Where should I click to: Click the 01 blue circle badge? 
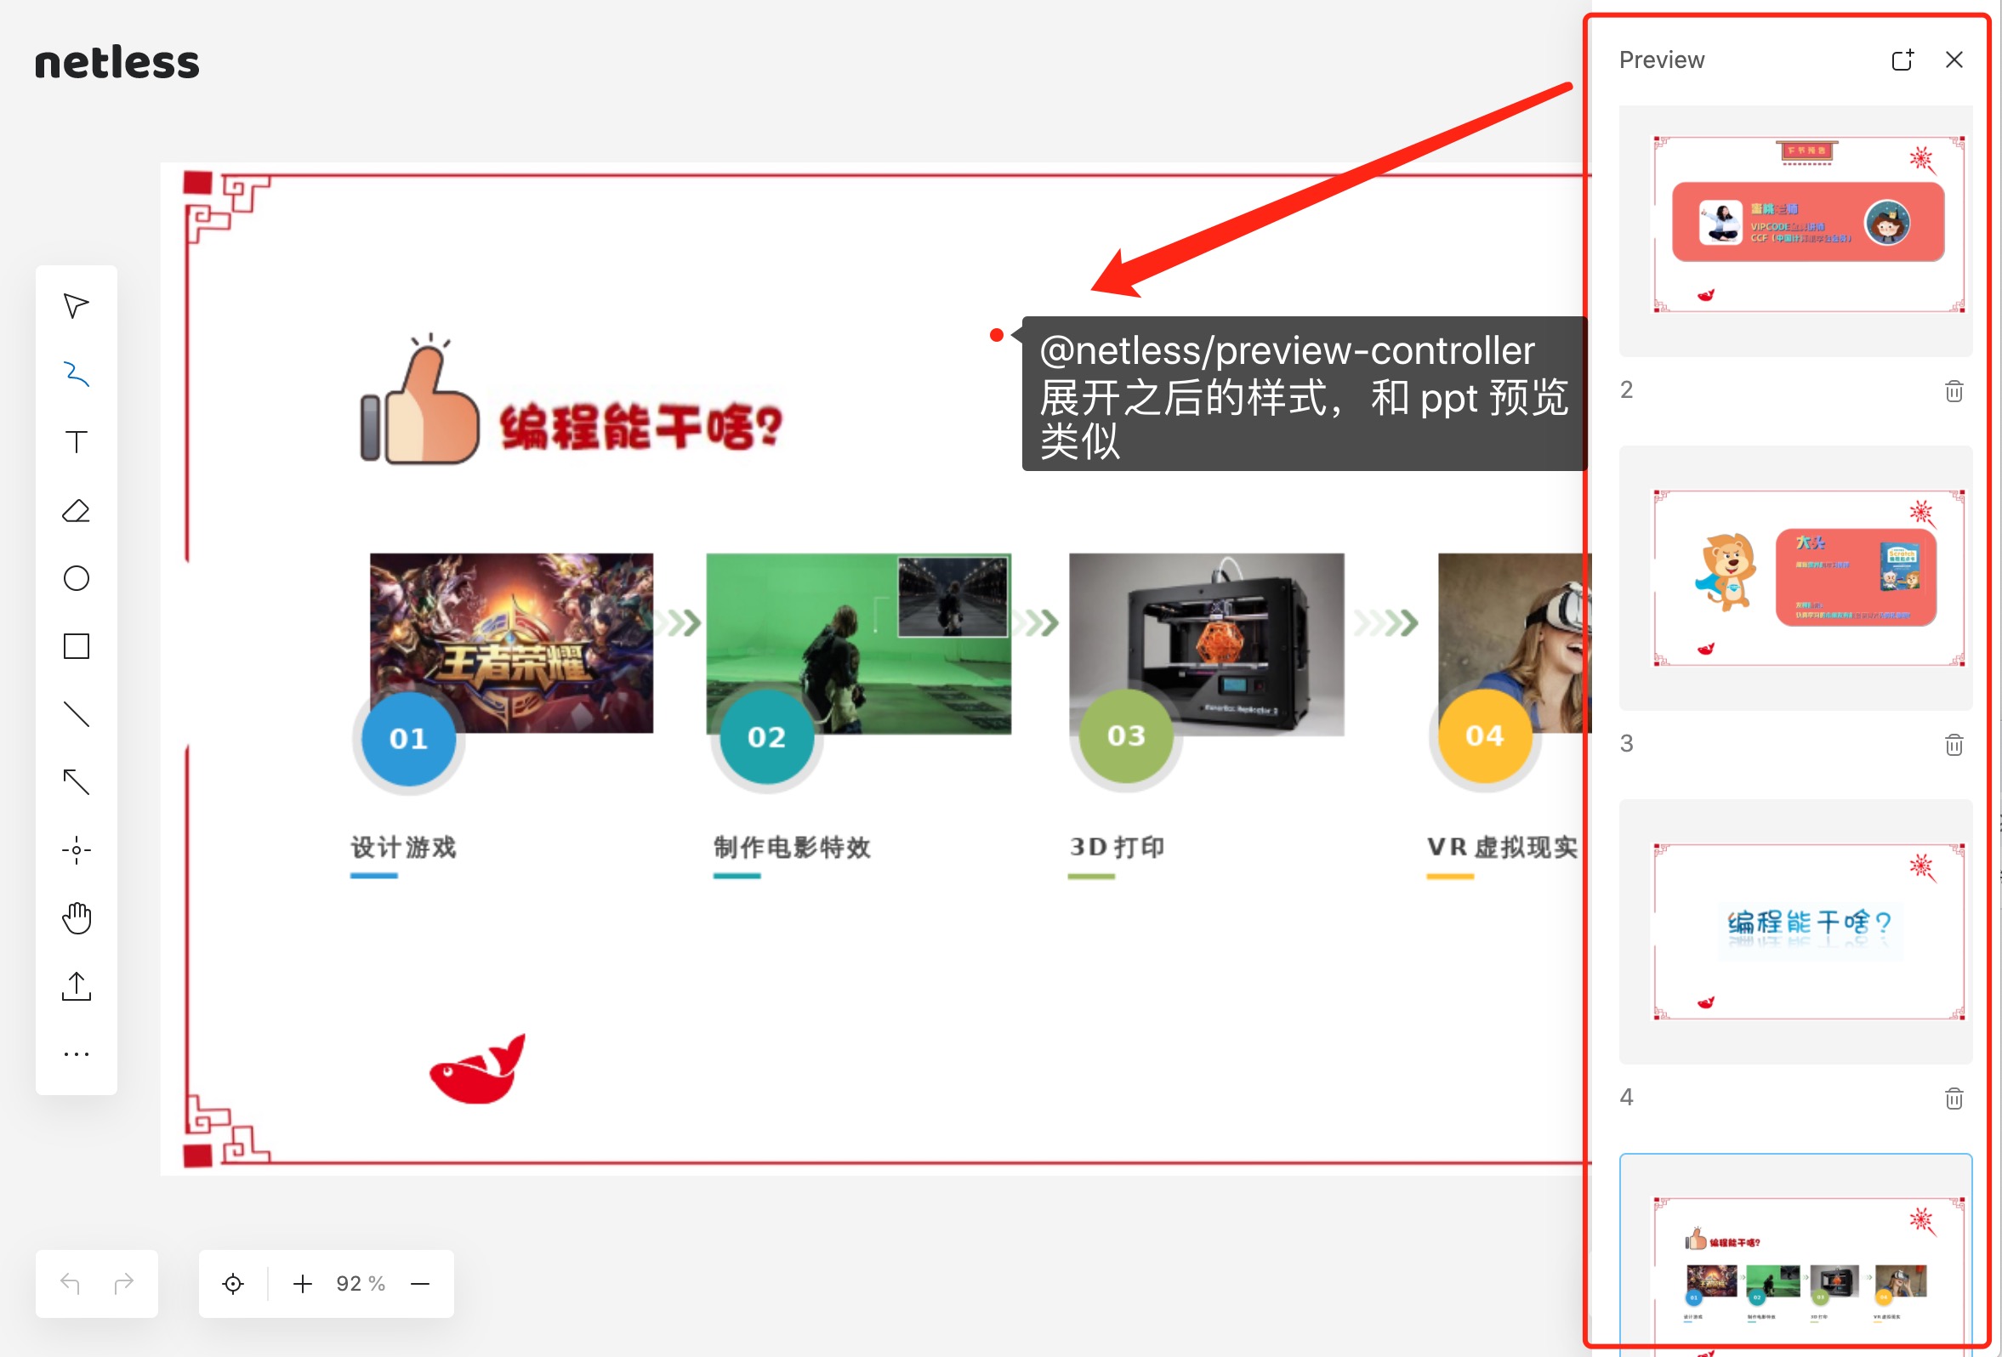408,738
